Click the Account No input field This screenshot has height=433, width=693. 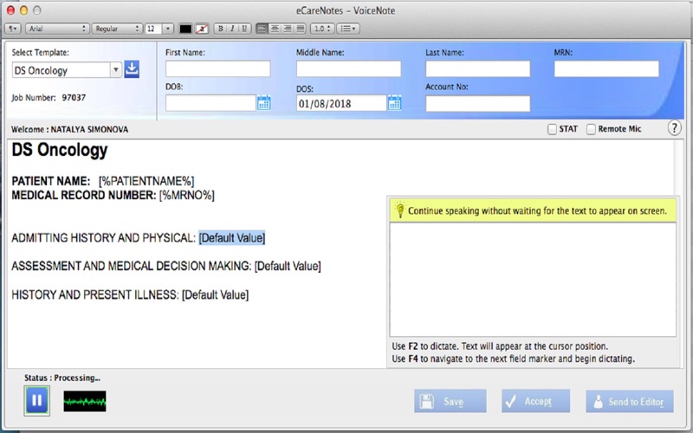point(478,104)
